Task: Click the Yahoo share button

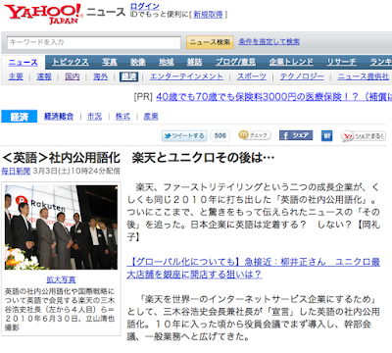Action: click(364, 136)
